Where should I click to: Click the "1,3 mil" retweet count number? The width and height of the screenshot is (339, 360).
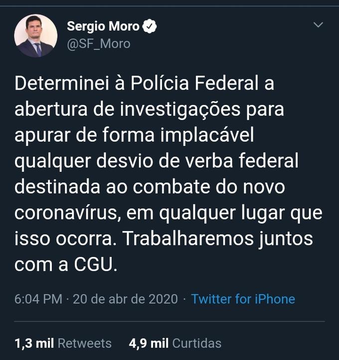[x=34, y=343]
